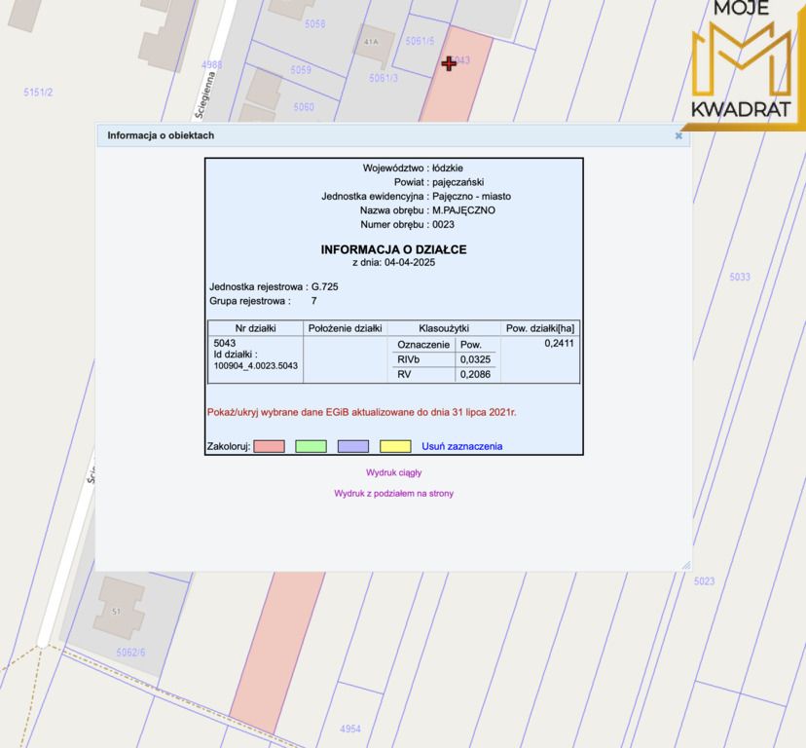Click the Klasoużytki column header
The width and height of the screenshot is (806, 748).
444,328
